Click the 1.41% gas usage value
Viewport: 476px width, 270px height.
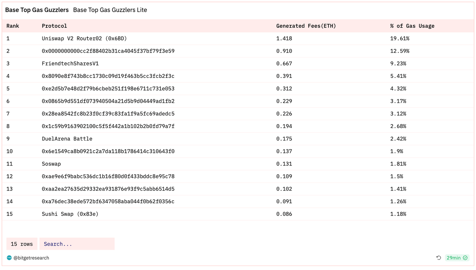click(x=398, y=189)
